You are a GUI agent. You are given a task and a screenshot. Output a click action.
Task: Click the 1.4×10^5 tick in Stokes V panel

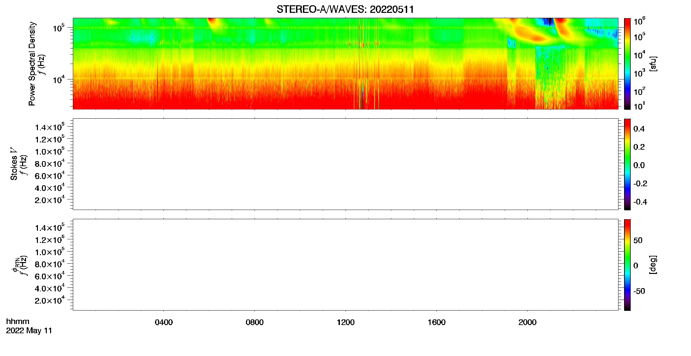tap(50, 127)
